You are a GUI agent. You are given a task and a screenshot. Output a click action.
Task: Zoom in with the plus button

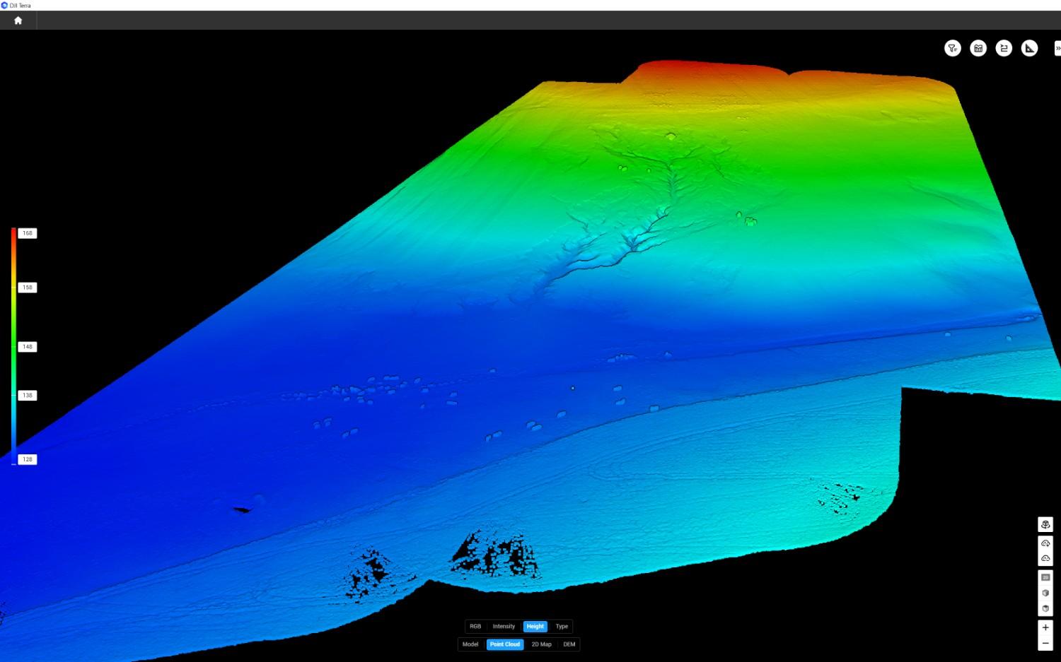coord(1045,627)
